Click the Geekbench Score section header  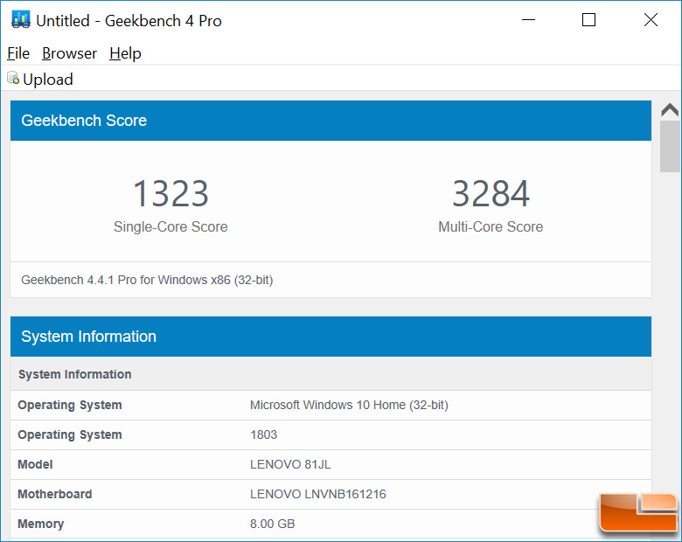coord(331,121)
